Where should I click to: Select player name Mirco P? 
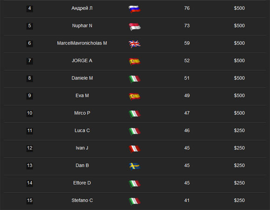[82, 113]
